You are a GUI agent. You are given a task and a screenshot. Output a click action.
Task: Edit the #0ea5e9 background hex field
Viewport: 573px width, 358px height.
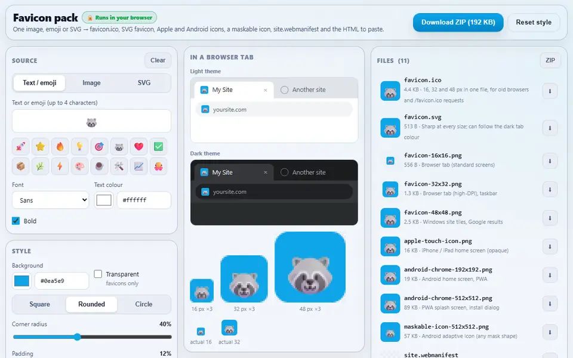[61, 281]
